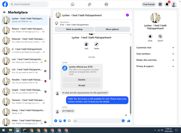
Task: Expand the Privacy & support section
Action: pyautogui.click(x=155, y=66)
